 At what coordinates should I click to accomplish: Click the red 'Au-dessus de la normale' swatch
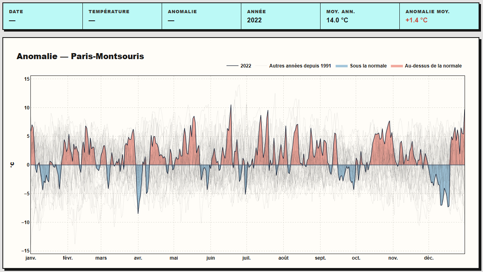pos(396,66)
